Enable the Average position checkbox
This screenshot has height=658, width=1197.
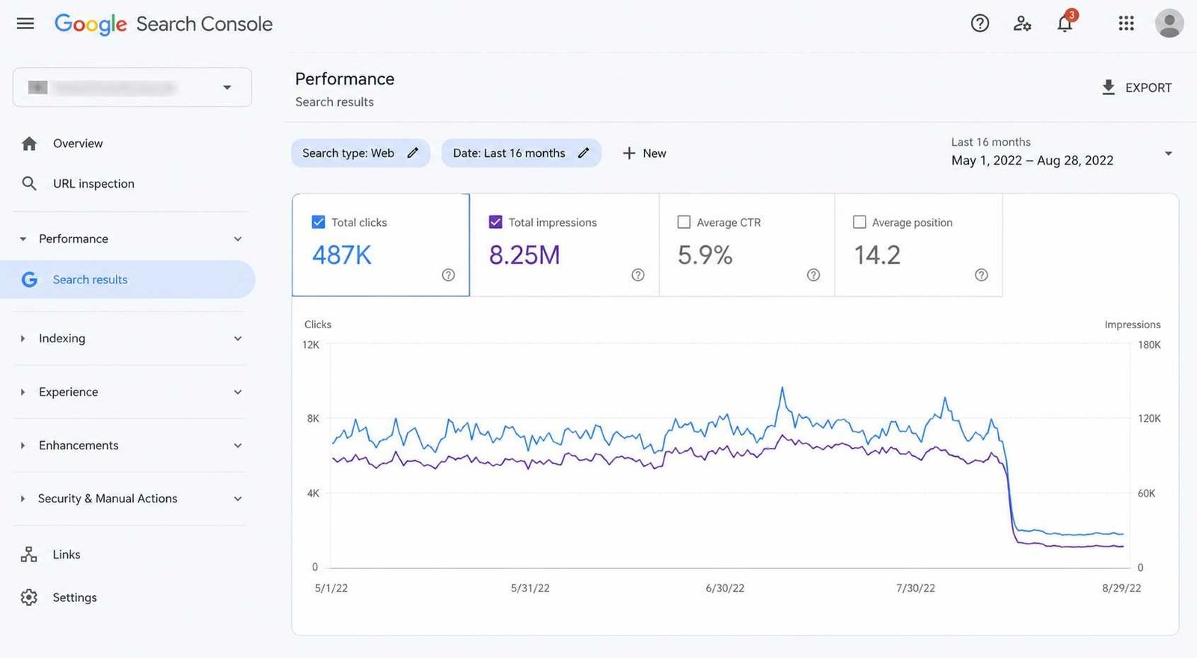pyautogui.click(x=860, y=222)
